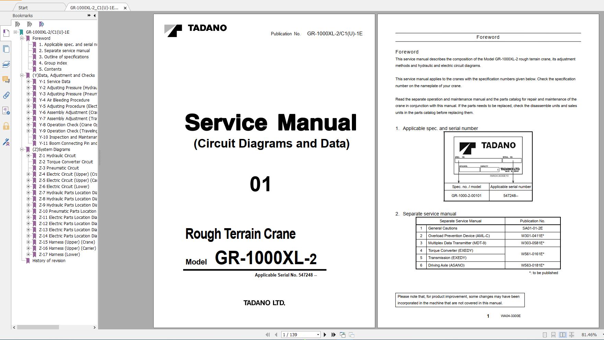Viewport: 604px width, 340px height.
Task: Close the GR-1000XL-2 document tab
Action: [125, 8]
